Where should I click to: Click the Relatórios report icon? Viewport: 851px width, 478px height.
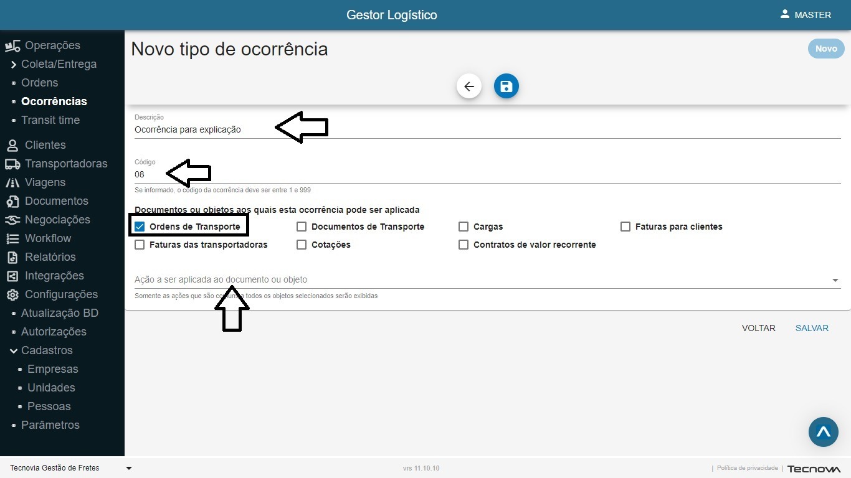coord(12,257)
